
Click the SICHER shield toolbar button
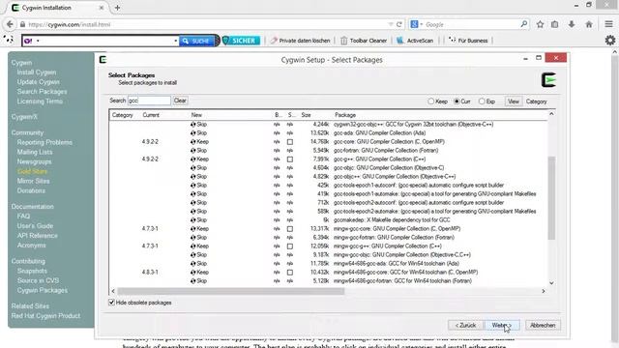pyautogui.click(x=241, y=41)
